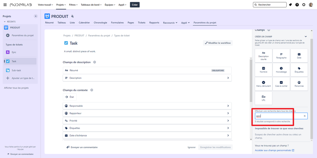Open the top Appli dropdown menu
Image resolution: width=317 pixels, height=158 pixels.
coord(122,5)
